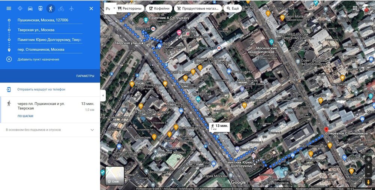Close the directions panel

pyautogui.click(x=91, y=9)
